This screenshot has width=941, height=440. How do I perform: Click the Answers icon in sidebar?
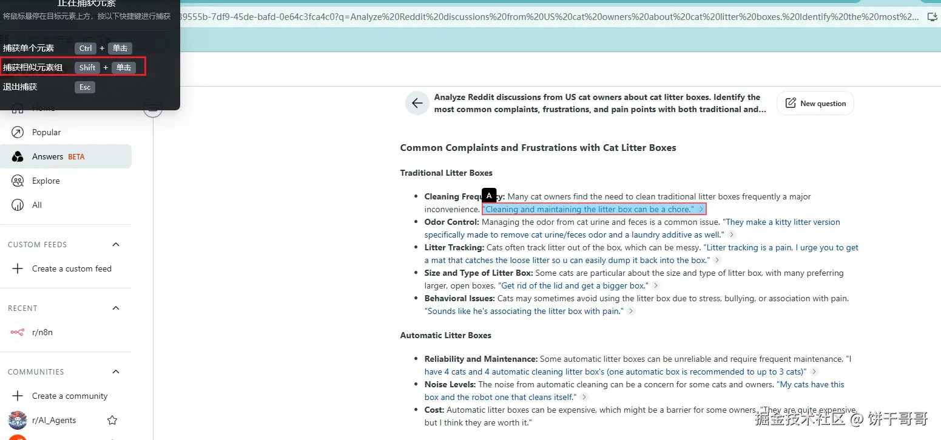click(18, 156)
